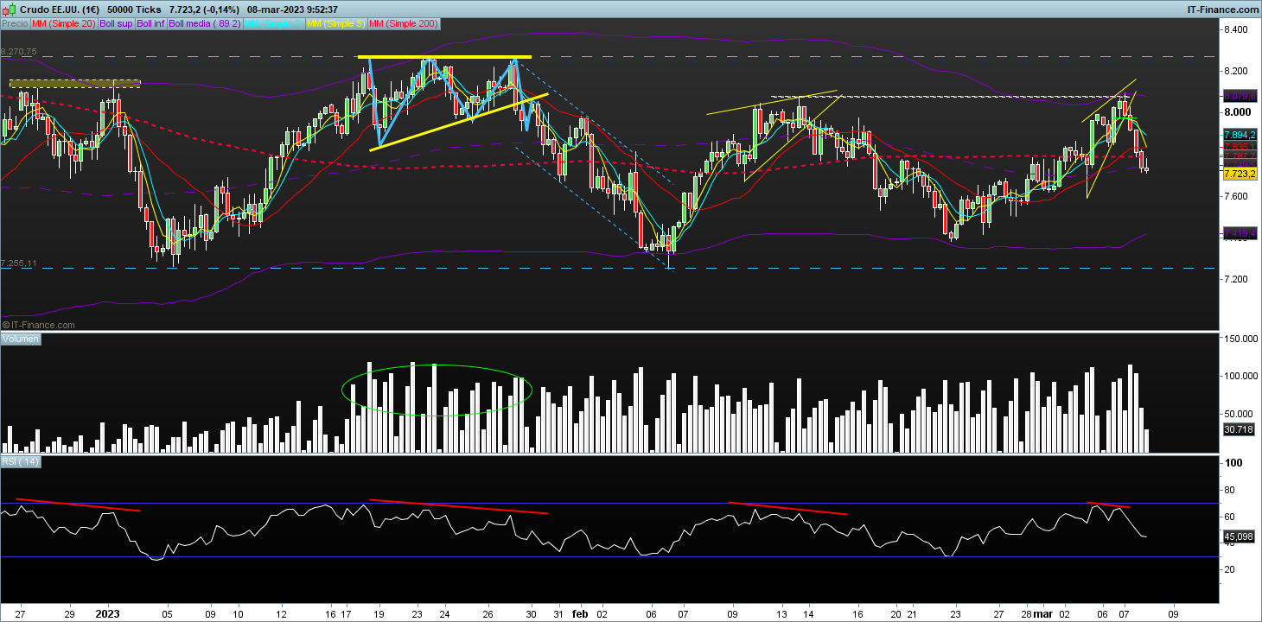The width and height of the screenshot is (1262, 622).
Task: Click the 2023 year label on time axis
Action: pos(107,614)
